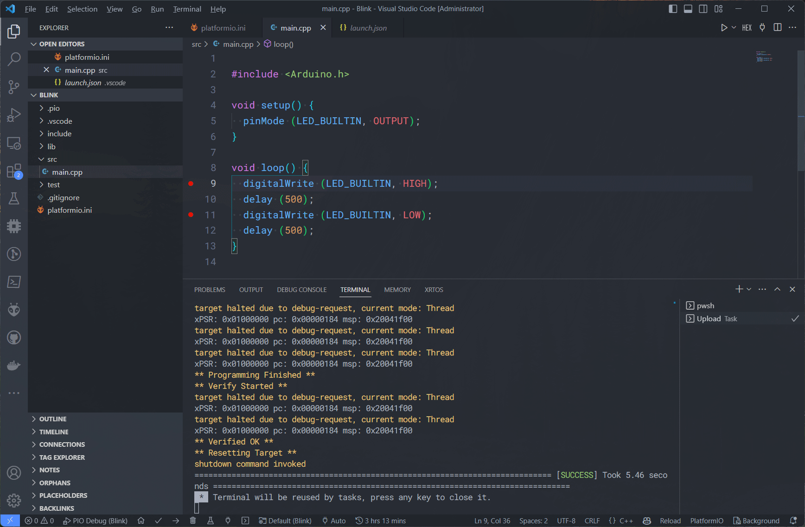Split the editor to the right

click(778, 28)
